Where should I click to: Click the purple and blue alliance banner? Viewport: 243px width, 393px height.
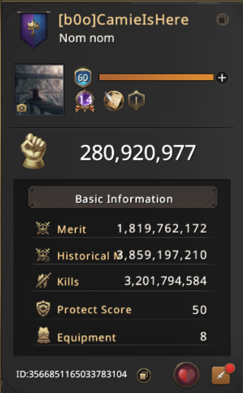click(x=34, y=29)
